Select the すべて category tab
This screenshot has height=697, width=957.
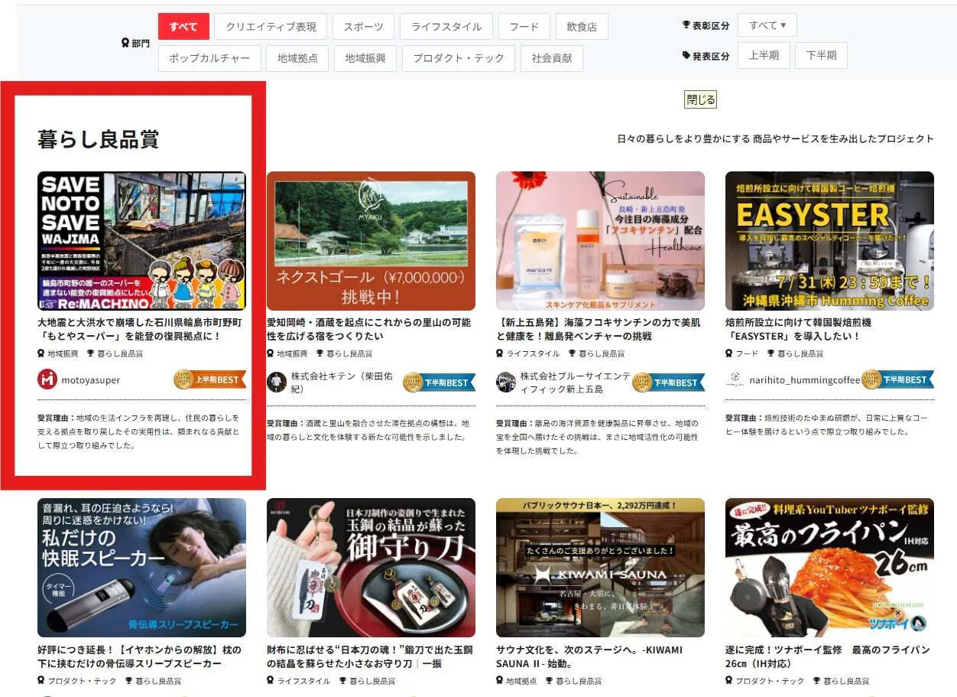point(183,26)
